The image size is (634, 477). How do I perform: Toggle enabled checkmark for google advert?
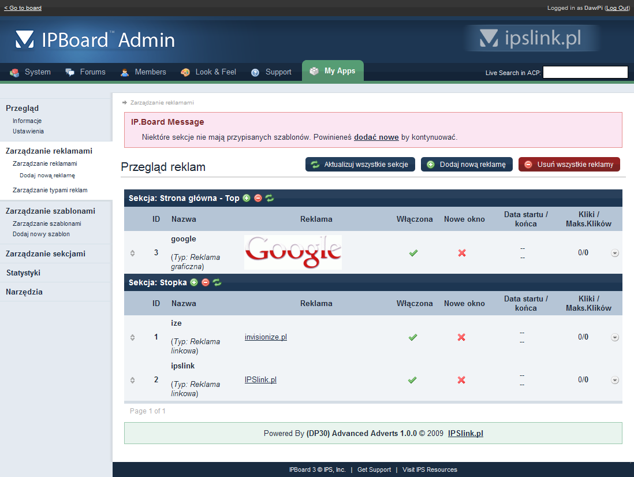[413, 253]
